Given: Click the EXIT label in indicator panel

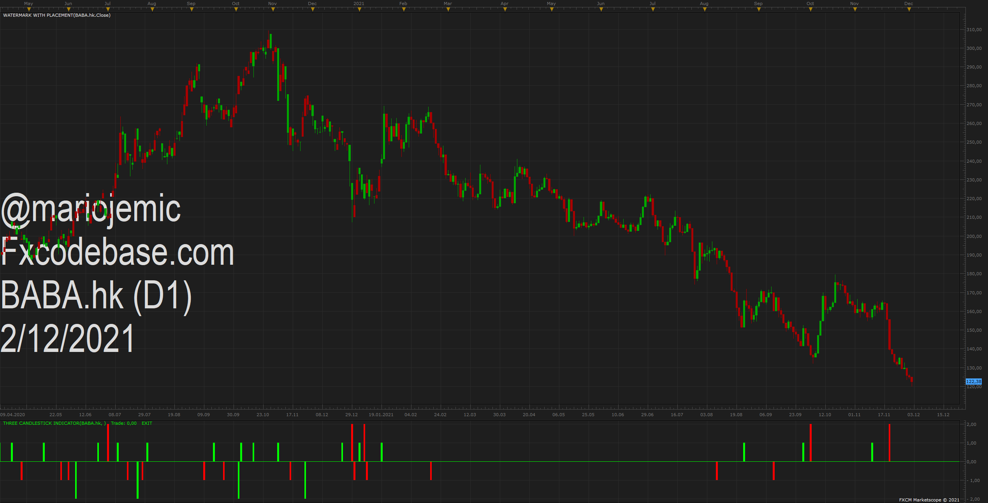Looking at the screenshot, I should click(x=147, y=423).
